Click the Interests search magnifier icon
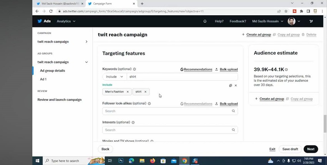 pyautogui.click(x=234, y=130)
